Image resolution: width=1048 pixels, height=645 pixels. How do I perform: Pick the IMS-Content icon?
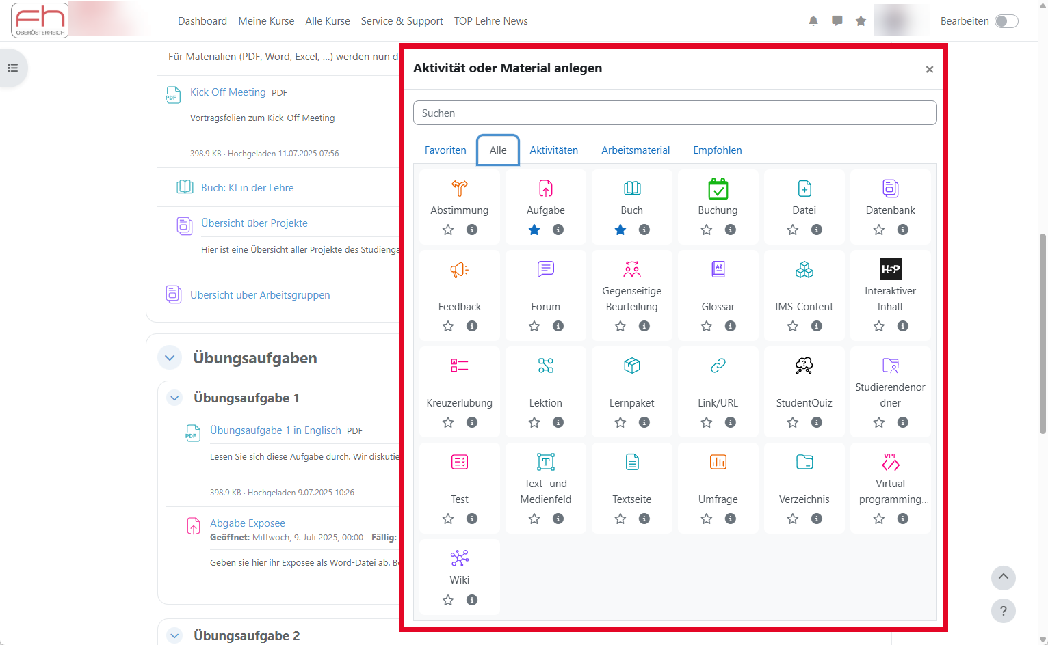point(804,269)
